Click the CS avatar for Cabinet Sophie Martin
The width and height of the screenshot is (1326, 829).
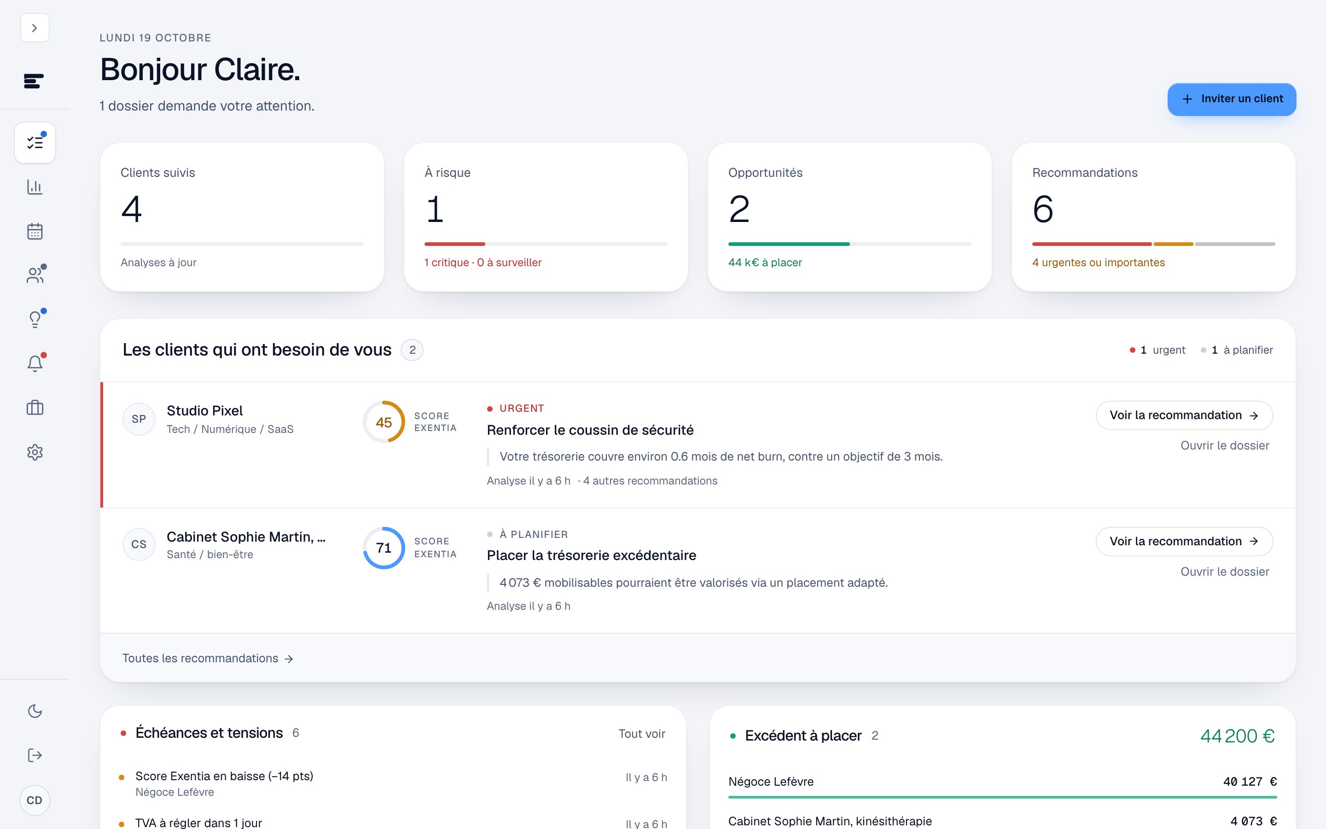click(x=139, y=544)
